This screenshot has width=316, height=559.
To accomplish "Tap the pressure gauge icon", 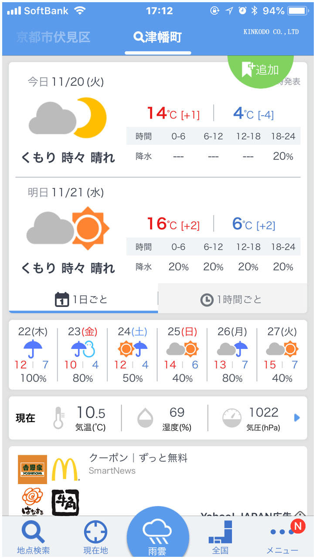I will pyautogui.click(x=231, y=418).
